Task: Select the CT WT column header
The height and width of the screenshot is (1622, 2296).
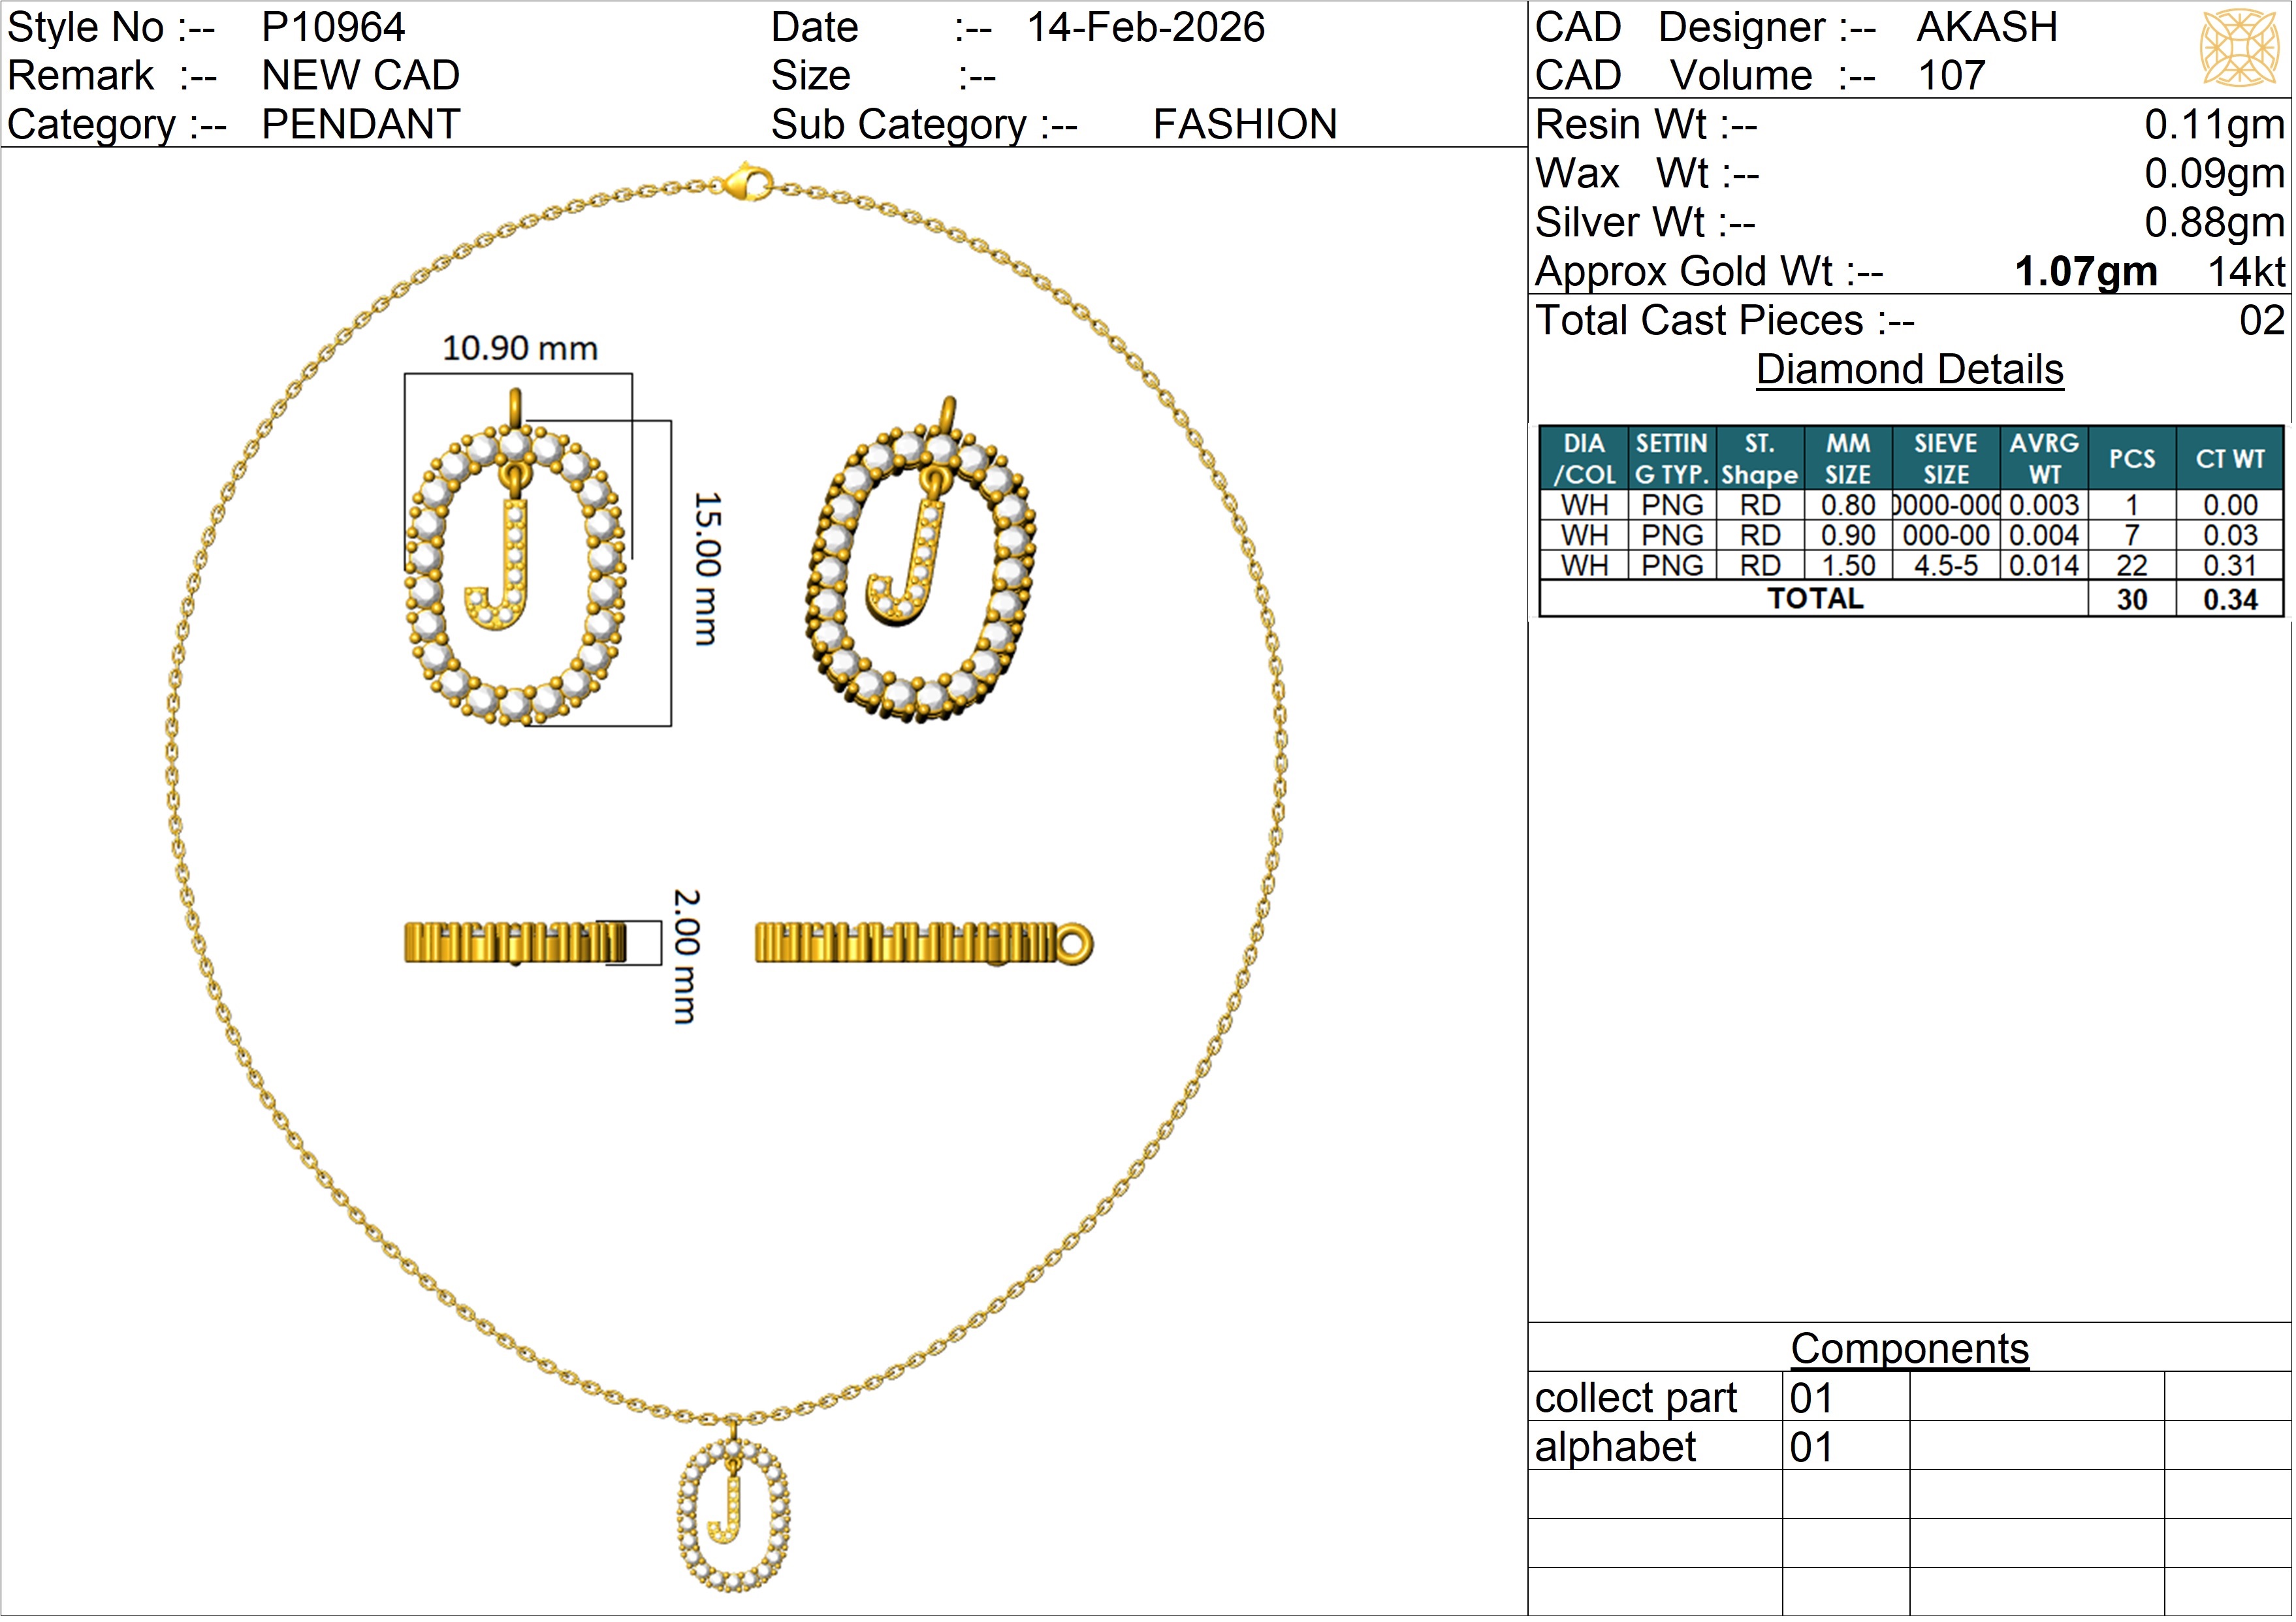Action: tap(2229, 459)
